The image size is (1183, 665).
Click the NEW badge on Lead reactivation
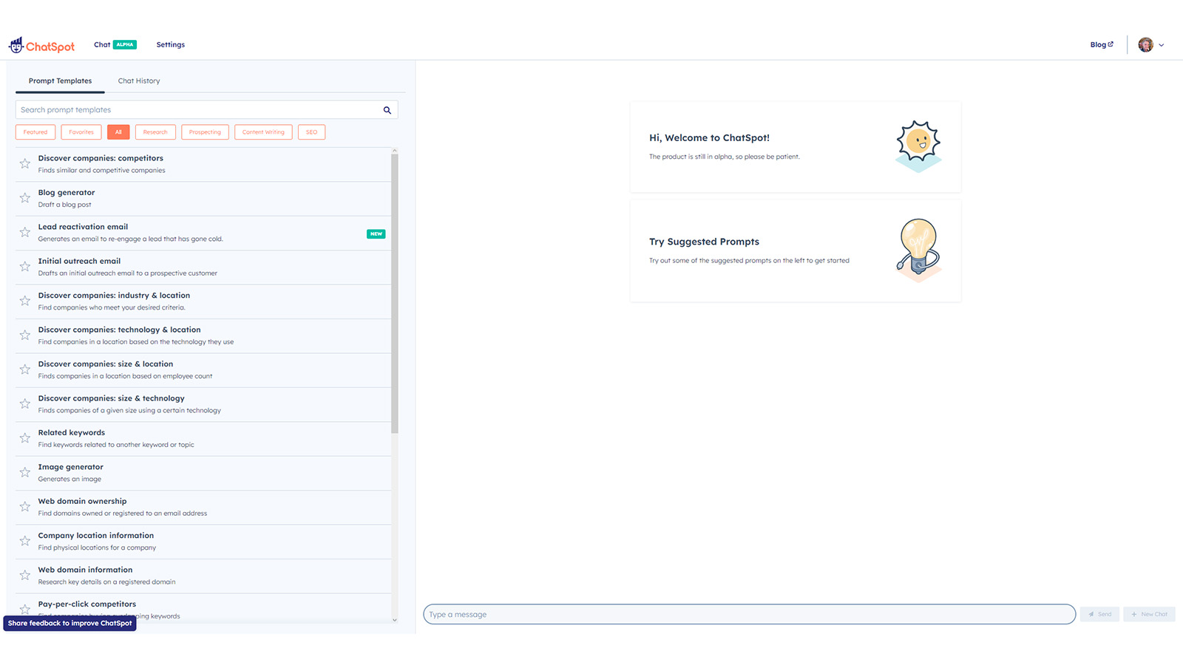point(376,234)
